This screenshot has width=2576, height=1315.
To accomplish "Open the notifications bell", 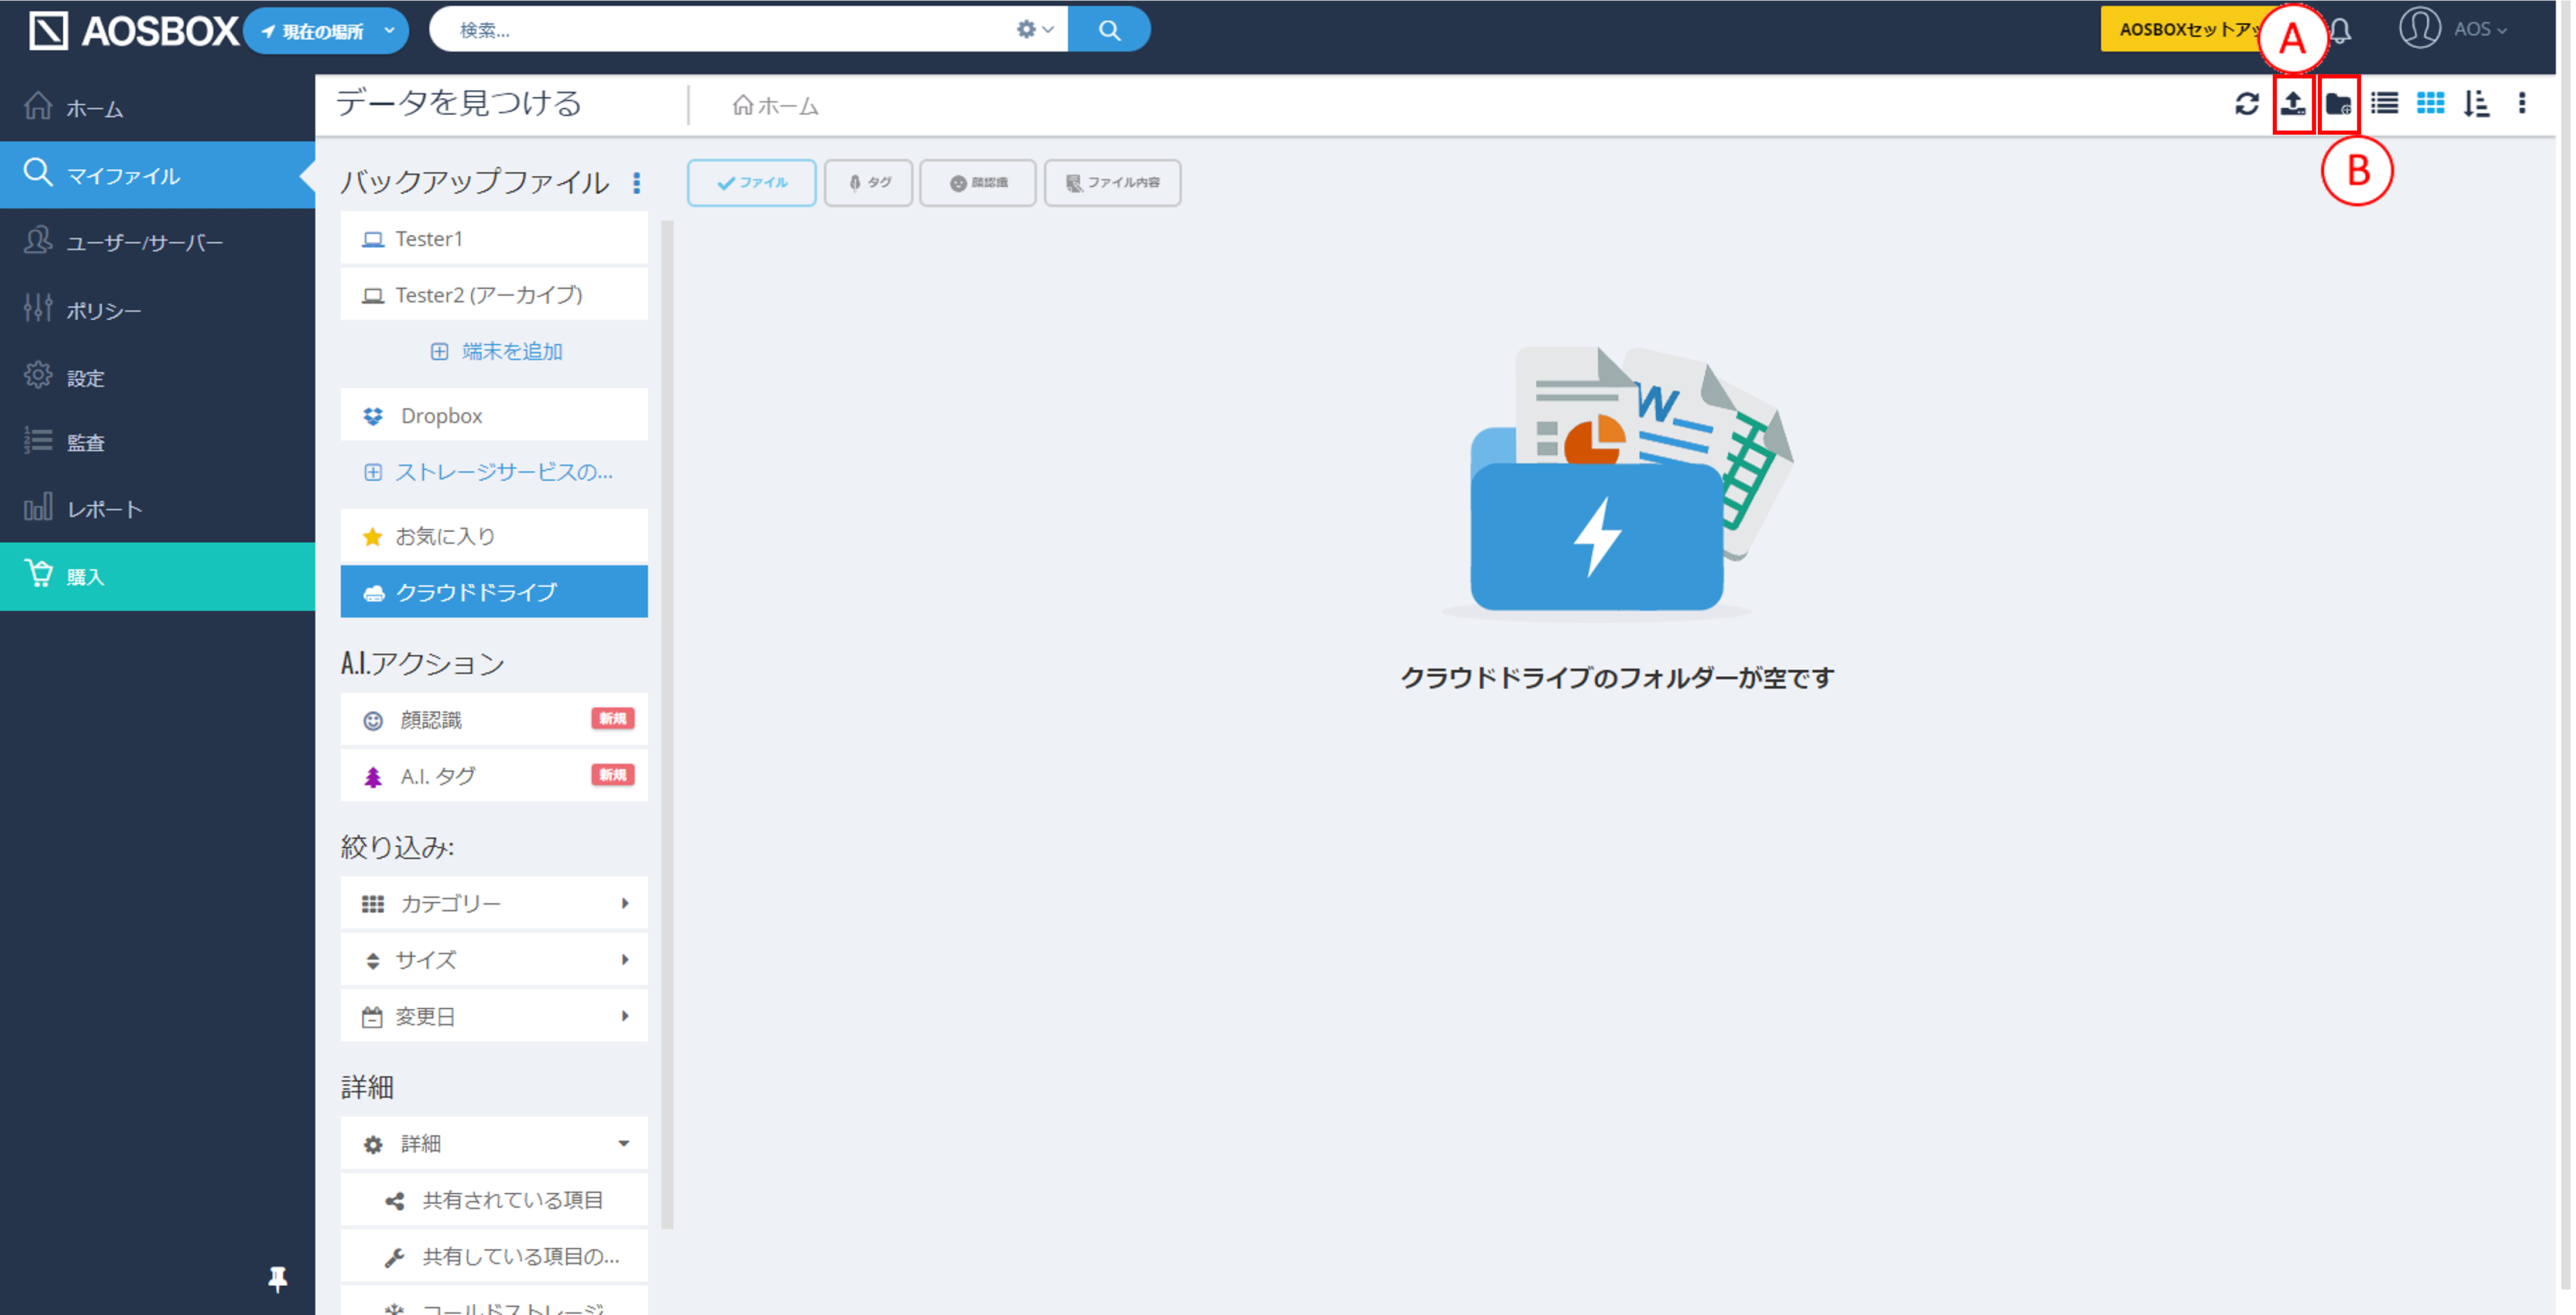I will click(2341, 31).
